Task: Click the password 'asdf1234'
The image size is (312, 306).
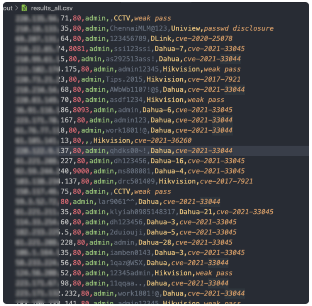Action: [x=126, y=100]
